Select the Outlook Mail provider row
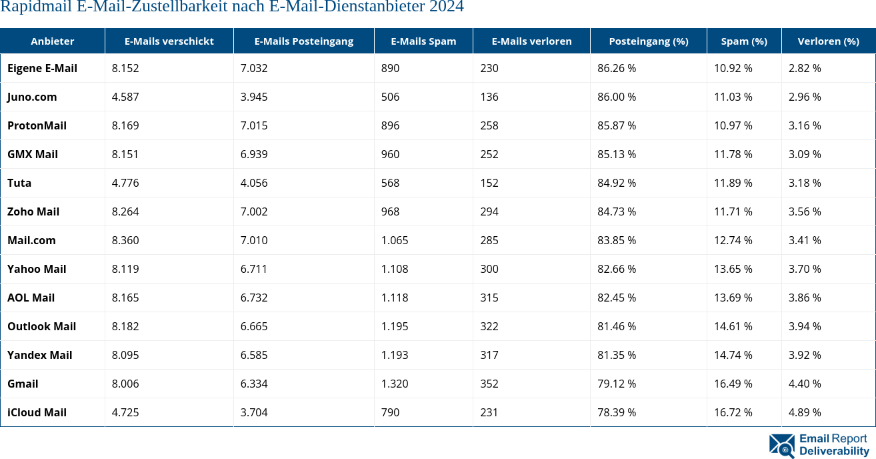This screenshot has height=459, width=876. tap(41, 326)
